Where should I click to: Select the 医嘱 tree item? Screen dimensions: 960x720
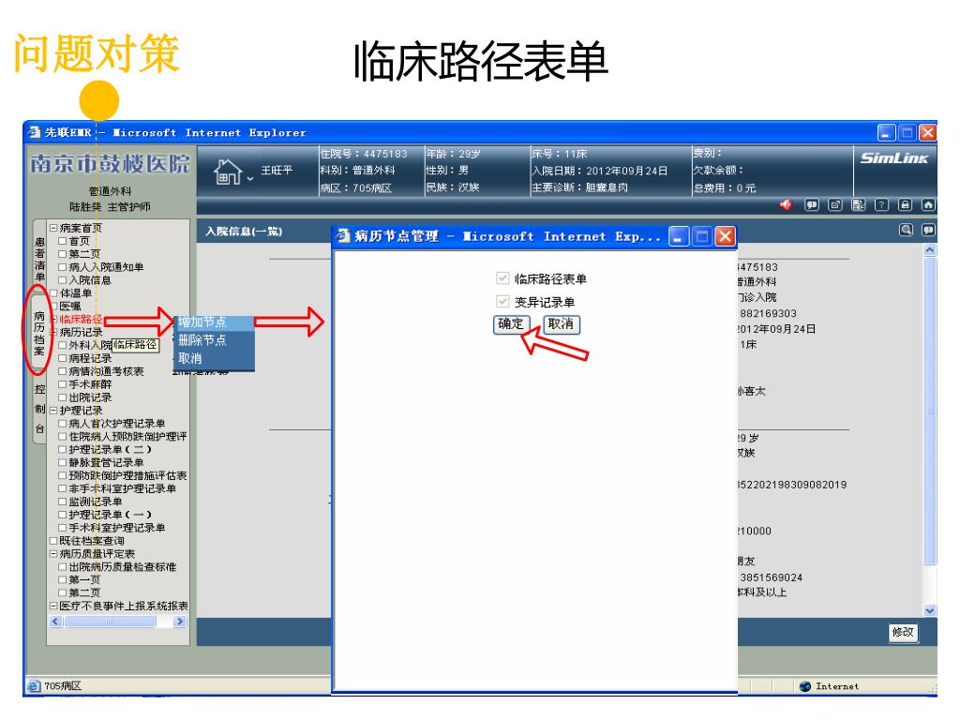[69, 307]
